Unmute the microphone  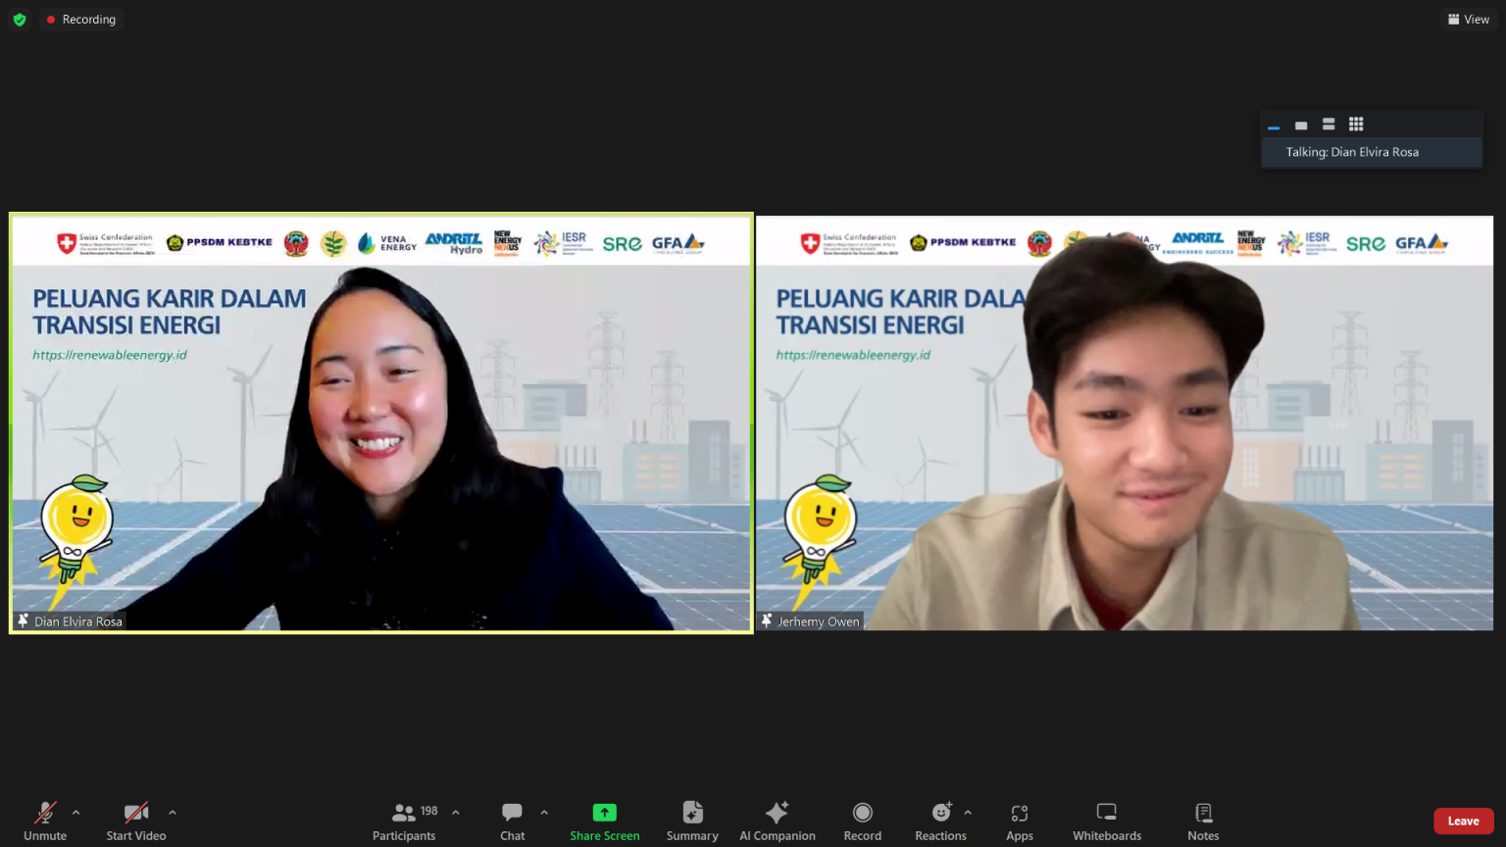tap(45, 821)
